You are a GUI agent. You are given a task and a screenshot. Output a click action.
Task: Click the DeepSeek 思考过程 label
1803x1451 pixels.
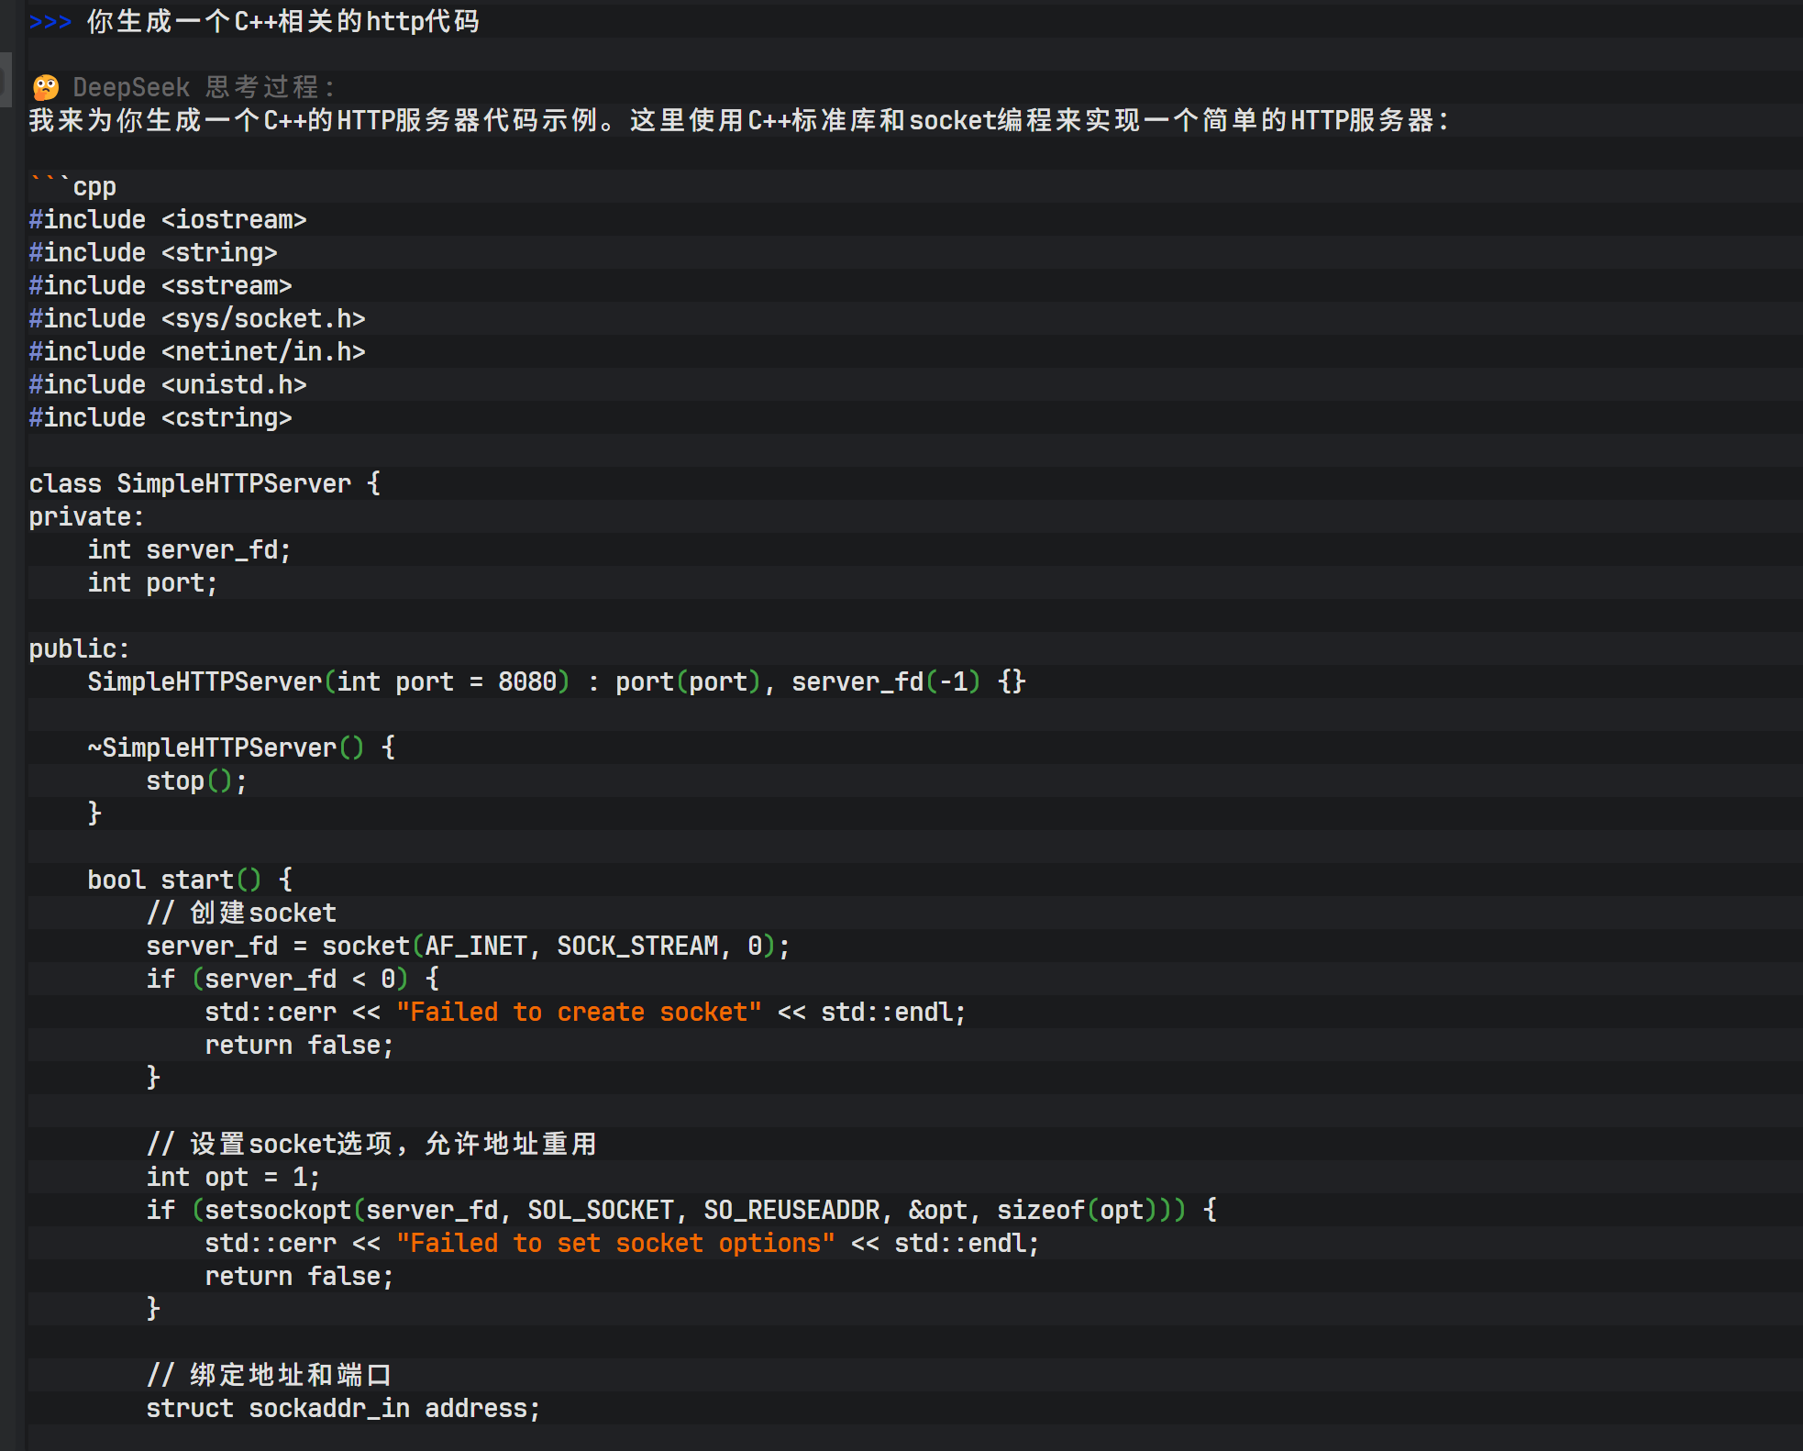pyautogui.click(x=204, y=88)
